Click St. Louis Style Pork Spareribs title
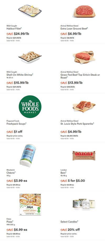Image resolution: width=105 pixels, height=244 pixels. click(77, 124)
